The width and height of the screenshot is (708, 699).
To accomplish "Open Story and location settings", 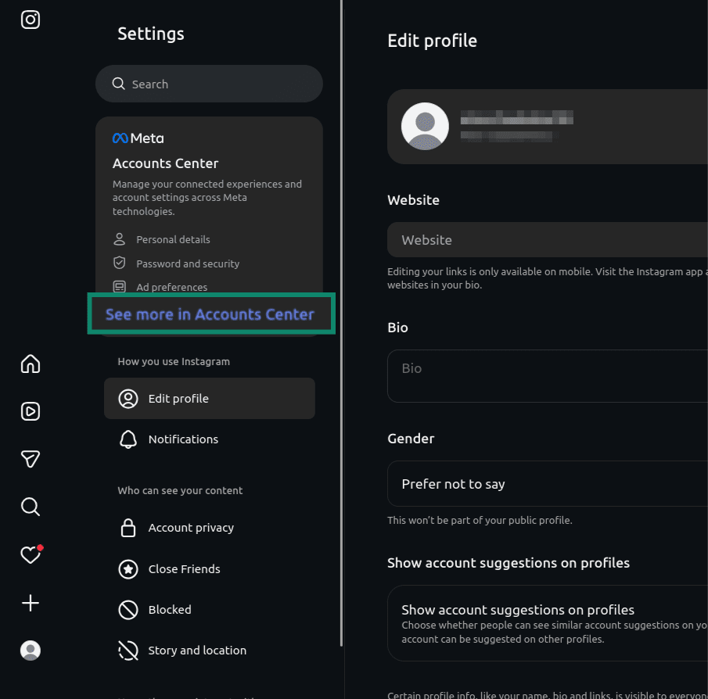I will [210, 651].
